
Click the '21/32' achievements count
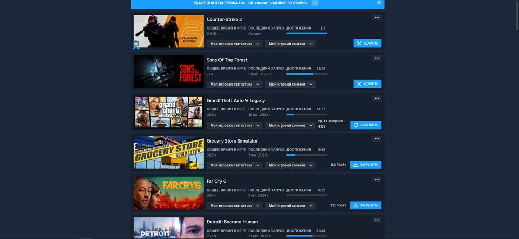click(321, 69)
